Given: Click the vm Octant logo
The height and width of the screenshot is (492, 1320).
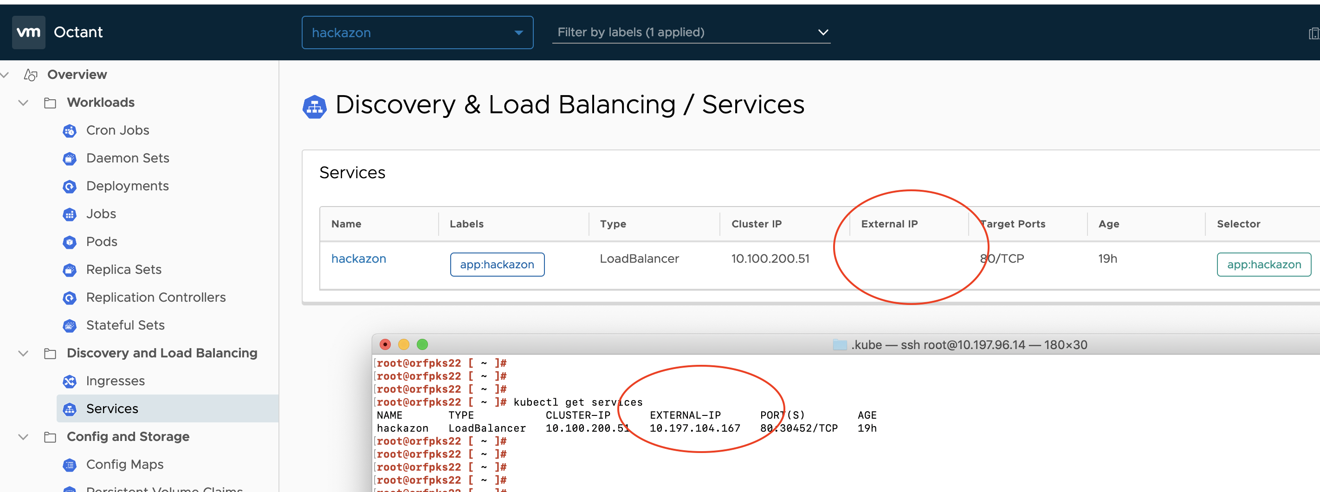Looking at the screenshot, I should [58, 32].
